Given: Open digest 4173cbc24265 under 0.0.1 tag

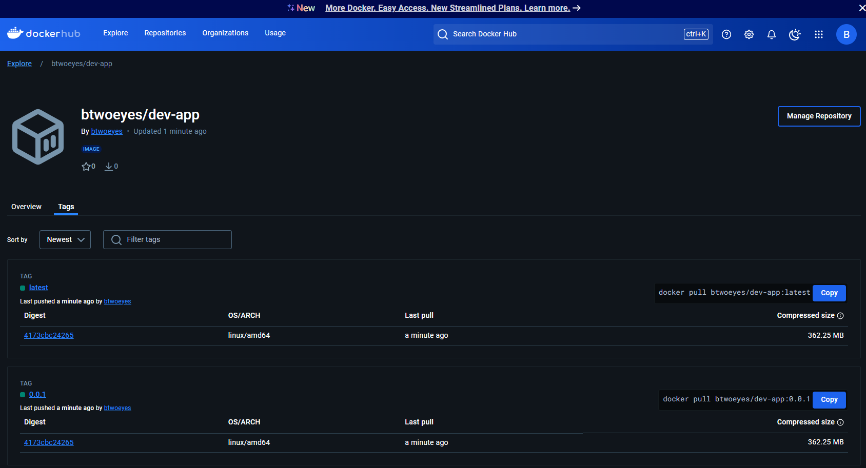Looking at the screenshot, I should point(49,442).
